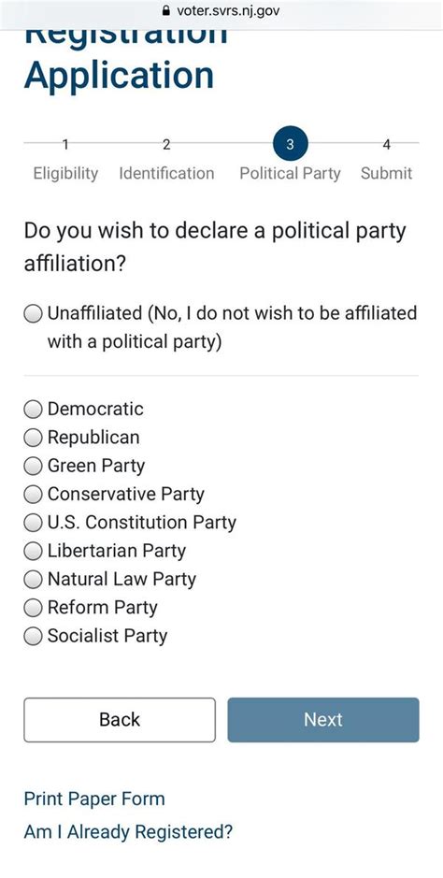Image resolution: width=443 pixels, height=878 pixels.
Task: Open the Print Paper Form link
Action: (x=94, y=799)
